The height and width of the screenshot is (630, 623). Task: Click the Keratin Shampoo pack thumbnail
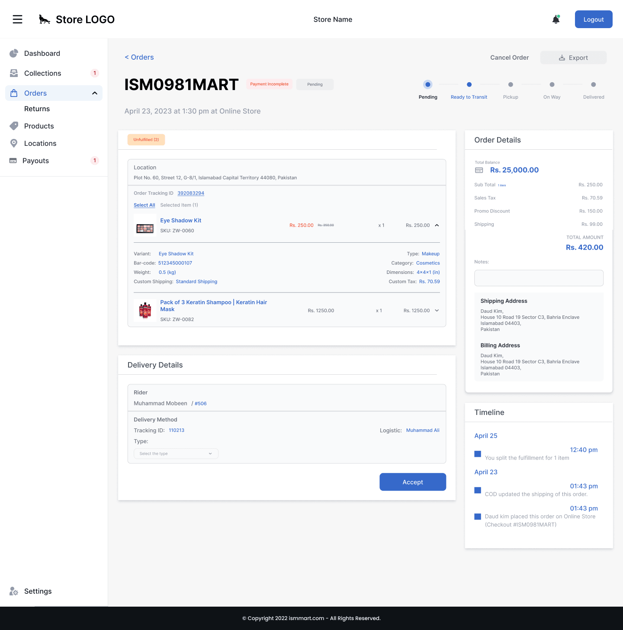tap(145, 310)
